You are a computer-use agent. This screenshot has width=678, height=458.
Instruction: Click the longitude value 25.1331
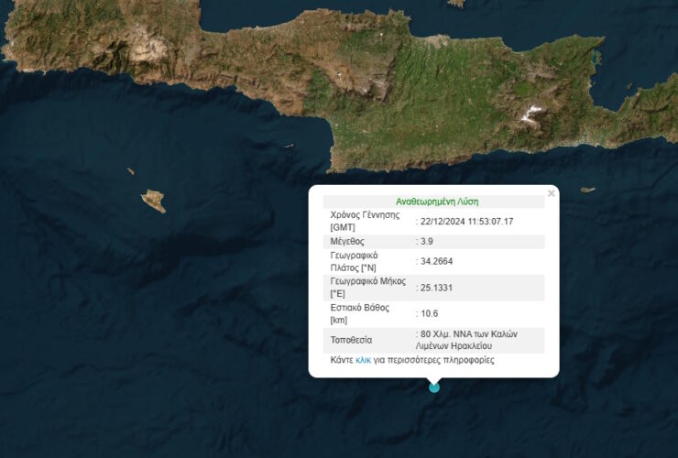point(437,288)
